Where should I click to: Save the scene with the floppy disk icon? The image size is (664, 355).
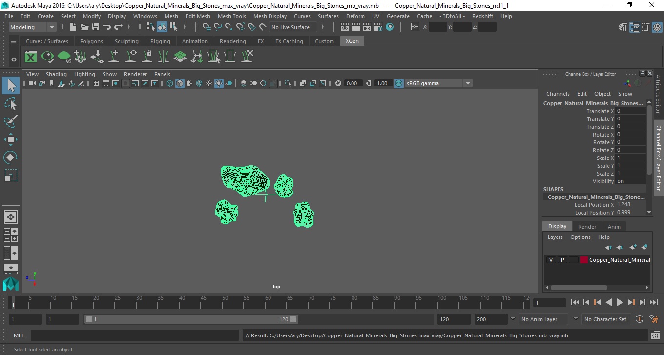pos(96,27)
